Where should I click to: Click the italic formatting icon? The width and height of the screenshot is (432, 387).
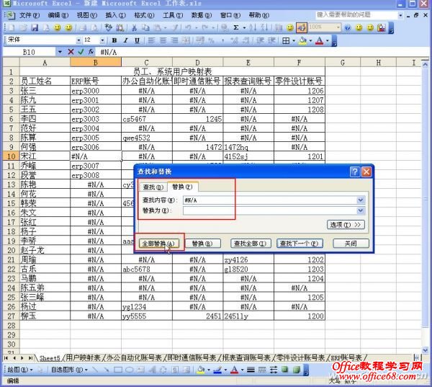(x=125, y=40)
